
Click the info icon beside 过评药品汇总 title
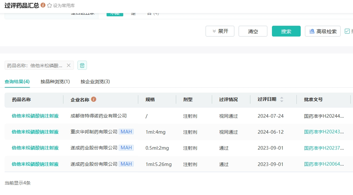[43, 5]
